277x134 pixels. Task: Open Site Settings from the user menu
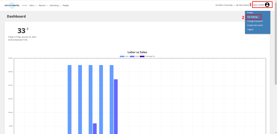252,17
